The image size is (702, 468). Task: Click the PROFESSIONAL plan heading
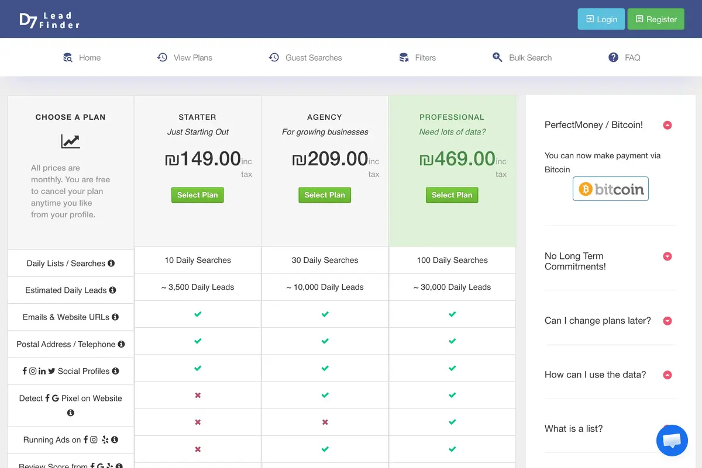click(x=452, y=117)
